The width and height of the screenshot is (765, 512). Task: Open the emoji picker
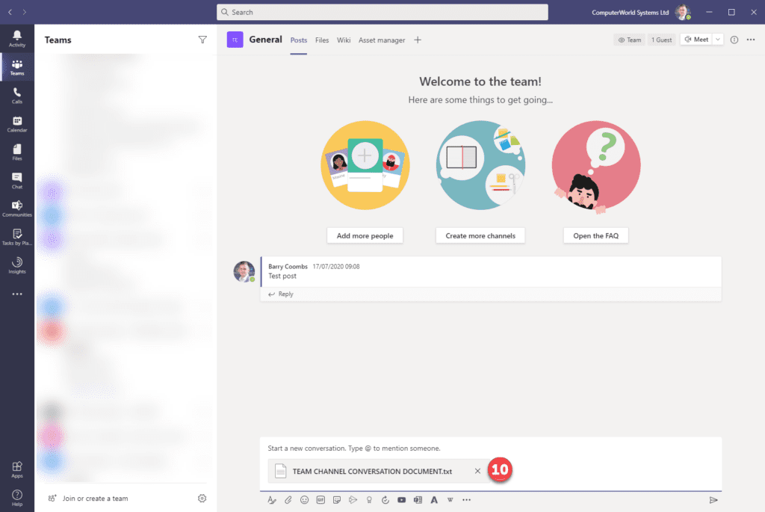[x=305, y=500]
